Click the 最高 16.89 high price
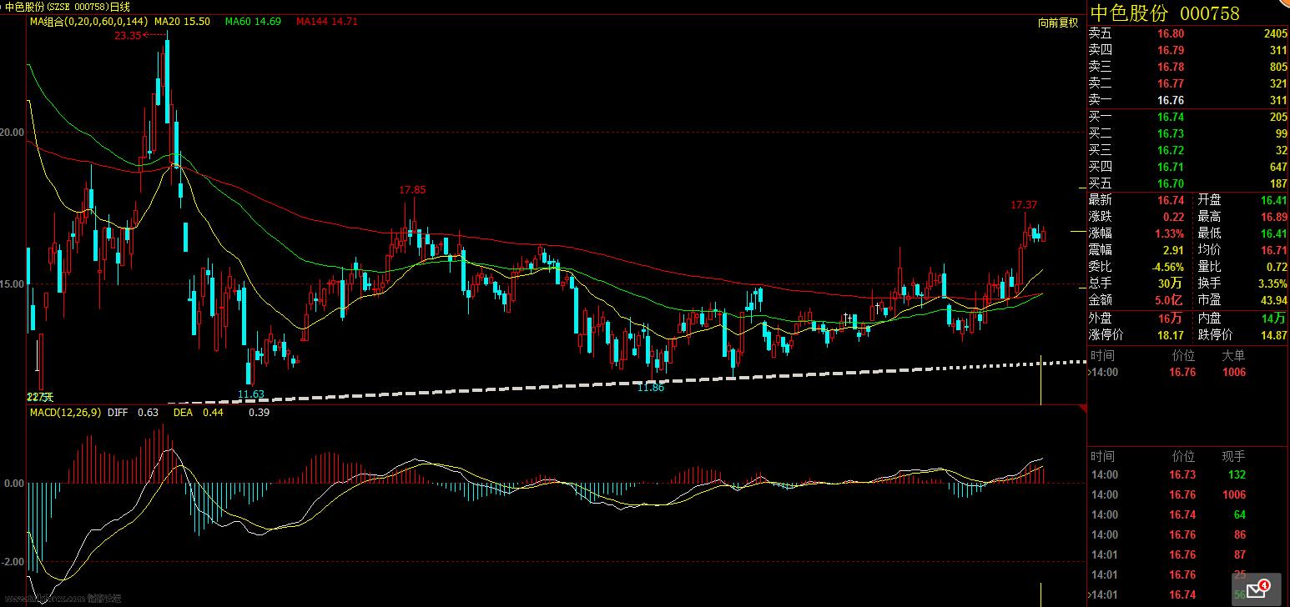The width and height of the screenshot is (1290, 607). (1274, 217)
